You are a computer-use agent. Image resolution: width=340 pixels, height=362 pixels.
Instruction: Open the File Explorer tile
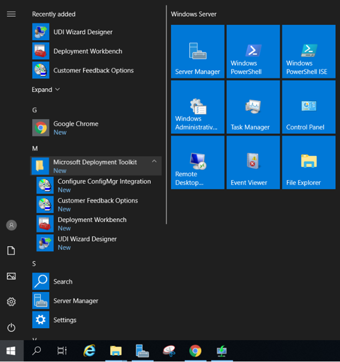click(x=309, y=163)
